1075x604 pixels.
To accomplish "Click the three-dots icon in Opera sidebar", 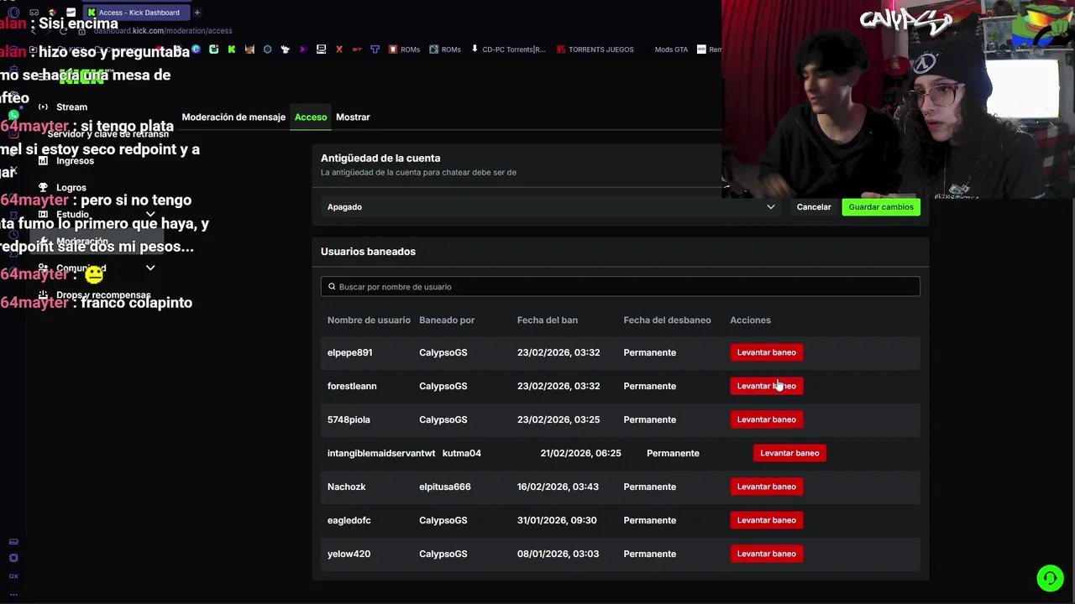I will click(13, 593).
